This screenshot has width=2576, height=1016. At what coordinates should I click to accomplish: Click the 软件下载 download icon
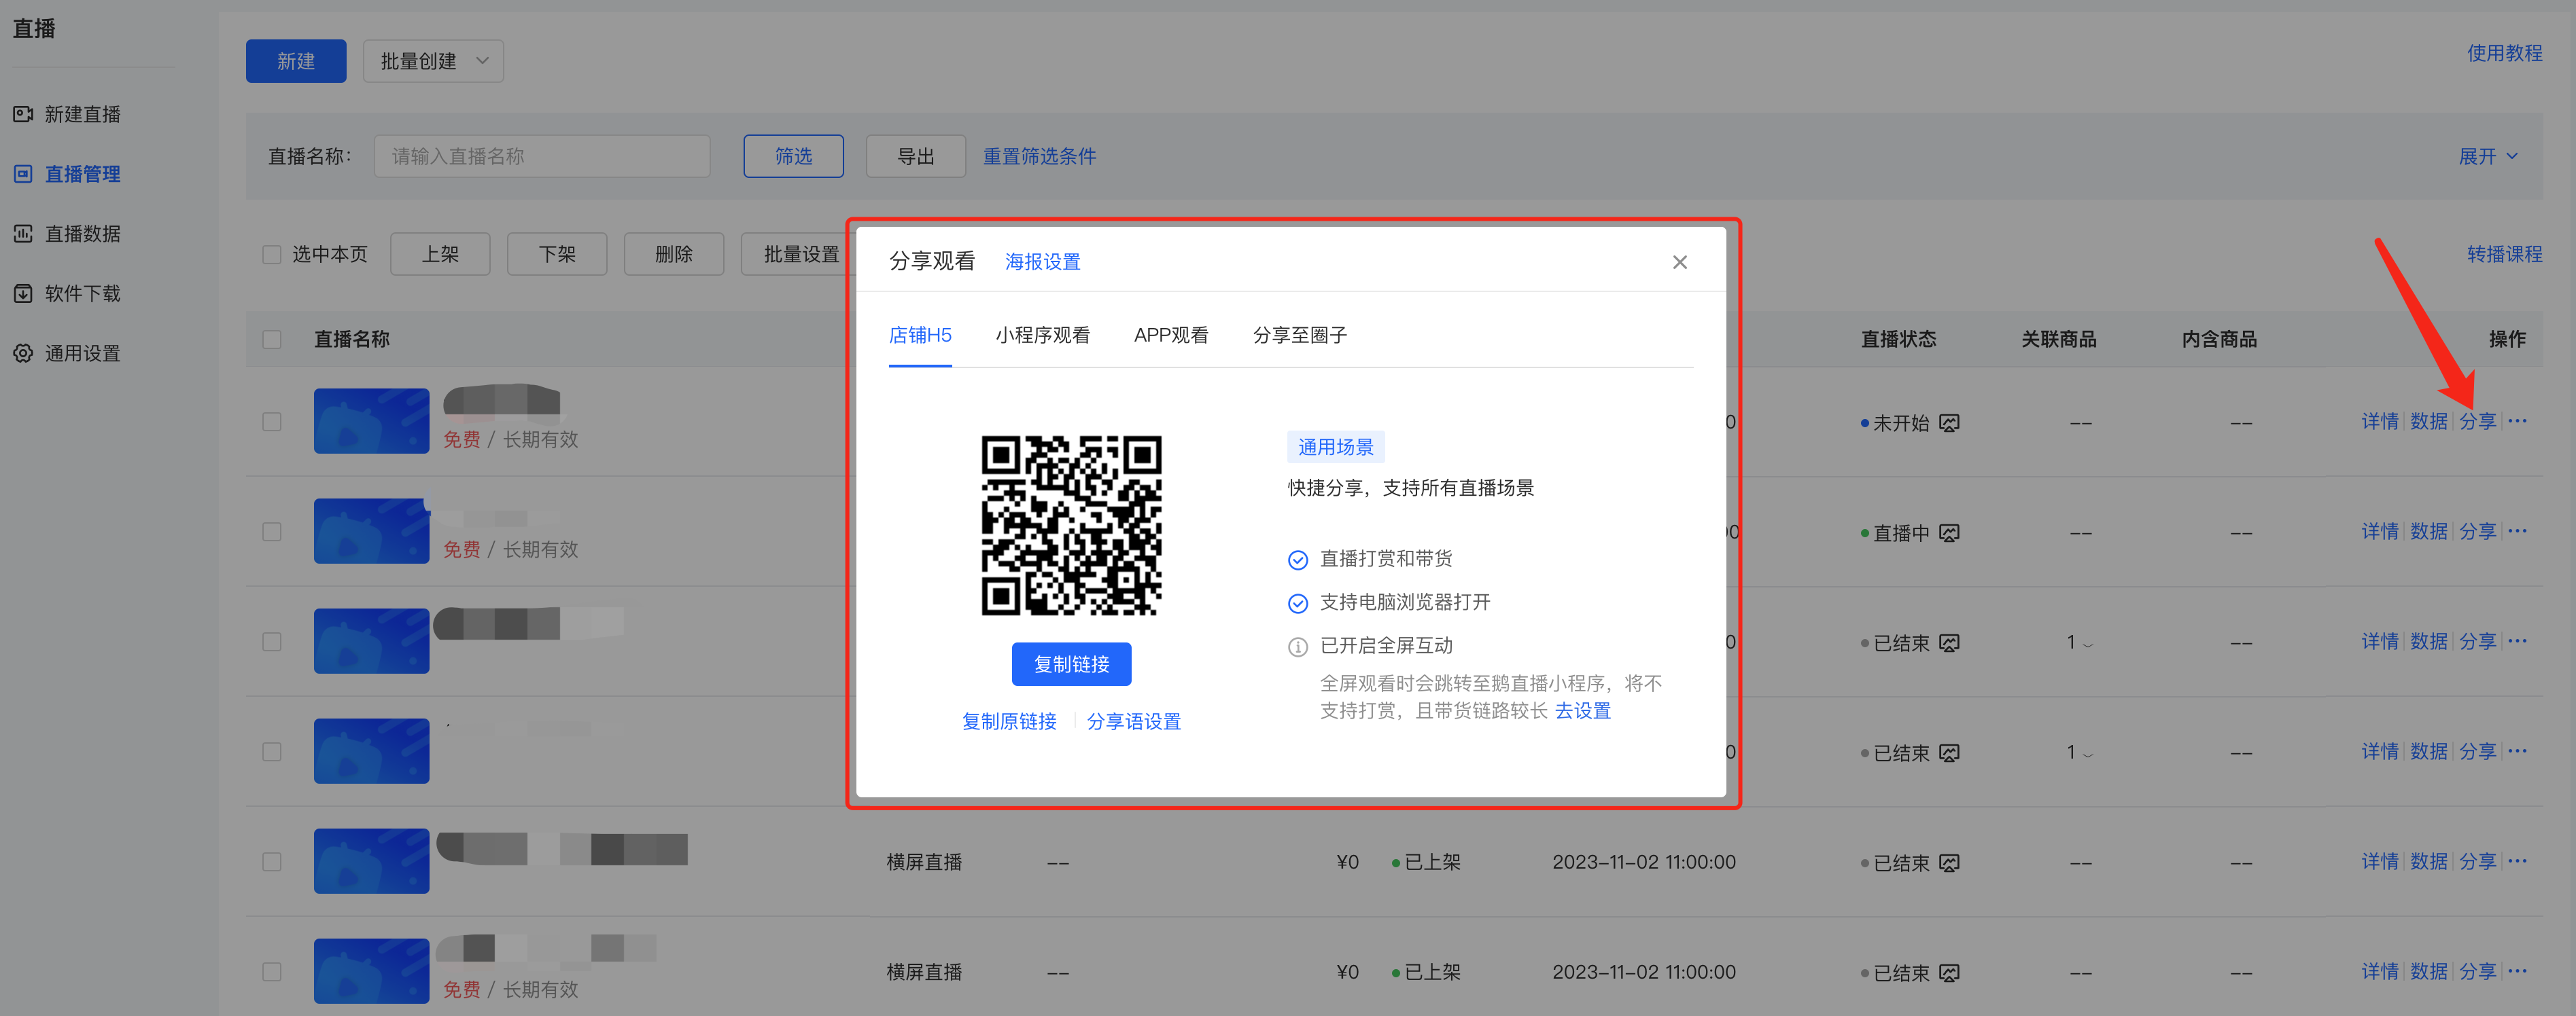[23, 293]
